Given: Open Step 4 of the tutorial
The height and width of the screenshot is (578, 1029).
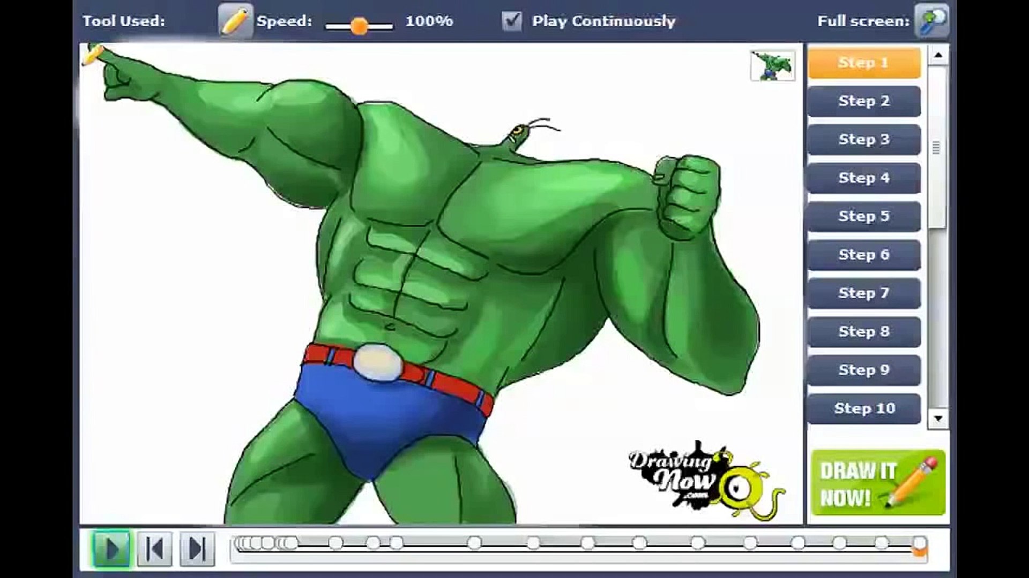Looking at the screenshot, I should [864, 178].
